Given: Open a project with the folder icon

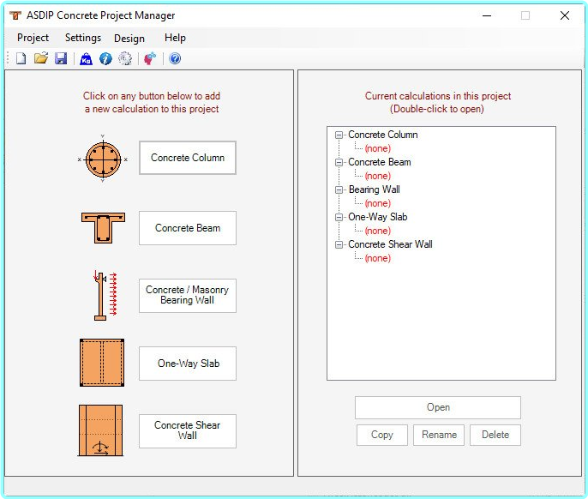Looking at the screenshot, I should coord(41,58).
